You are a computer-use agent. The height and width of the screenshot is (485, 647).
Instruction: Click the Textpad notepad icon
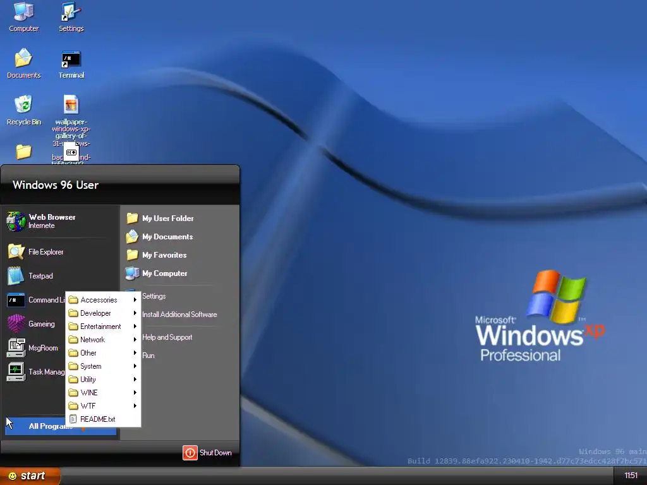coord(16,275)
